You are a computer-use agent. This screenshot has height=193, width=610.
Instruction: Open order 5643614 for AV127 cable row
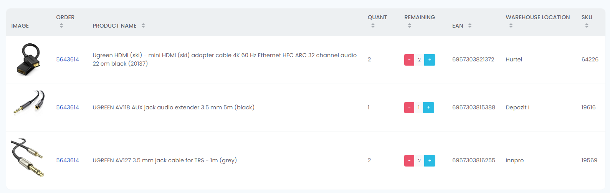click(x=68, y=160)
